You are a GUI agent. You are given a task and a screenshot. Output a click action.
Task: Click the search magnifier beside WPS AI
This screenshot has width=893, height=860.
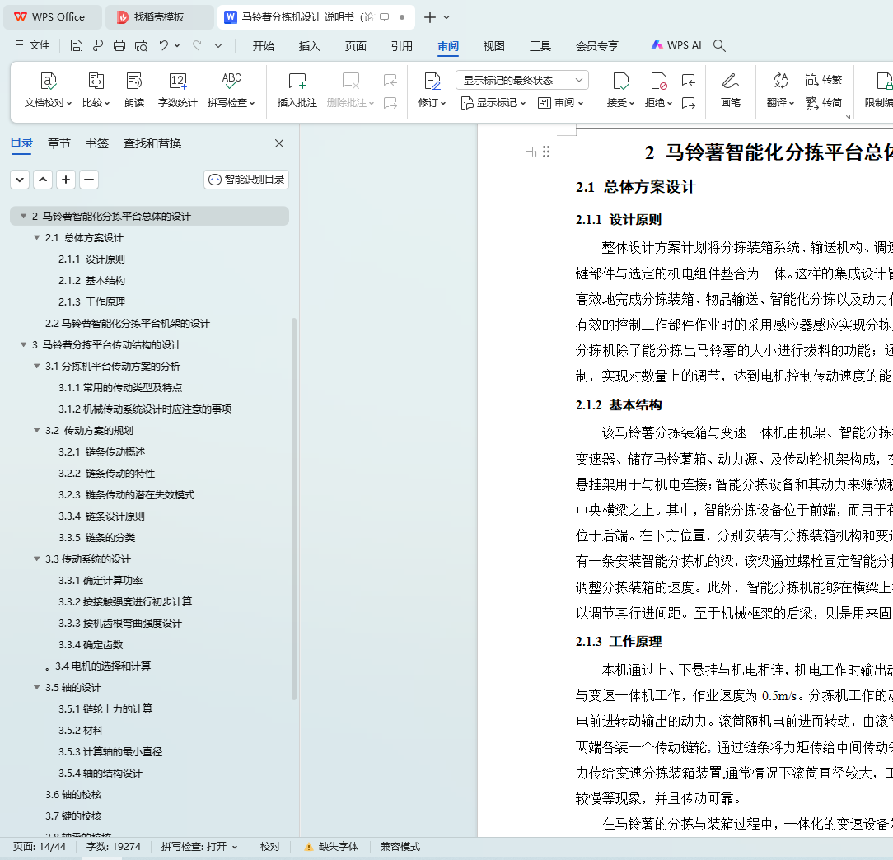[x=719, y=46]
